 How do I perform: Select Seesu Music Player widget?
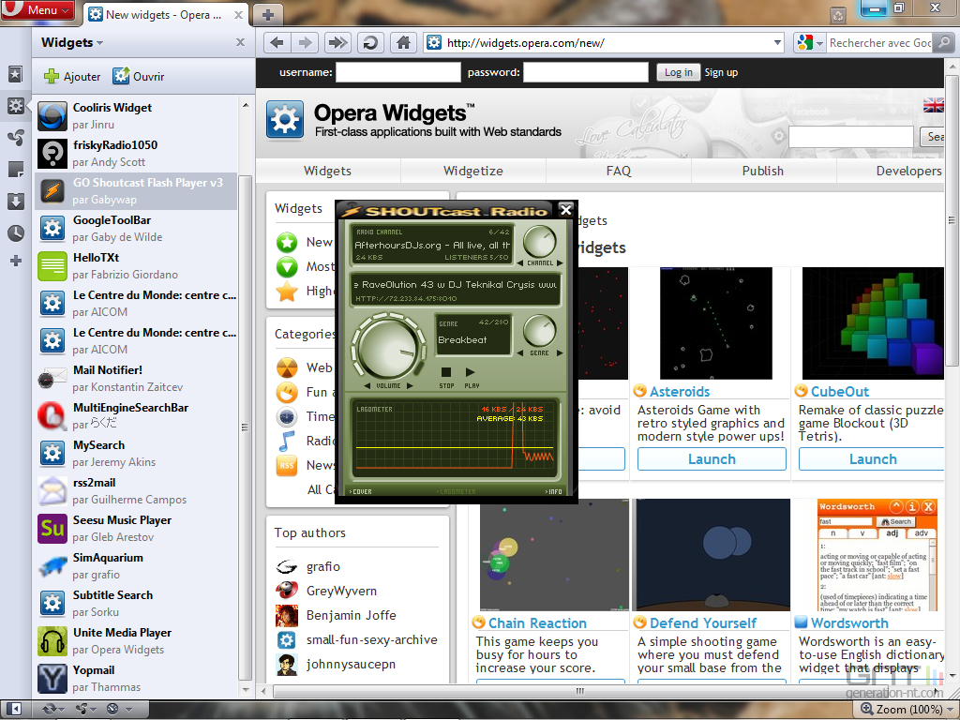(136, 529)
